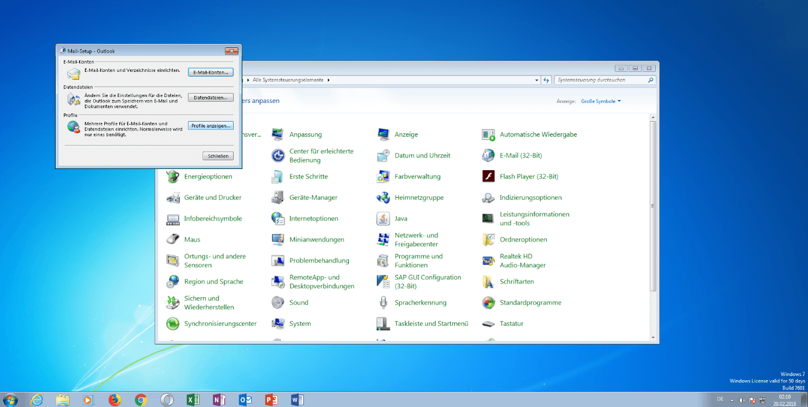Screen dimensions: 808x407
Task: Click the Erste Schritte icon
Action: coord(278,177)
